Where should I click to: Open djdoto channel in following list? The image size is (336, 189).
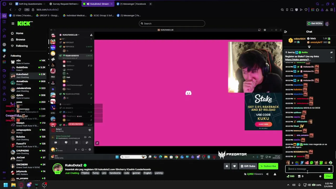pos(28,97)
